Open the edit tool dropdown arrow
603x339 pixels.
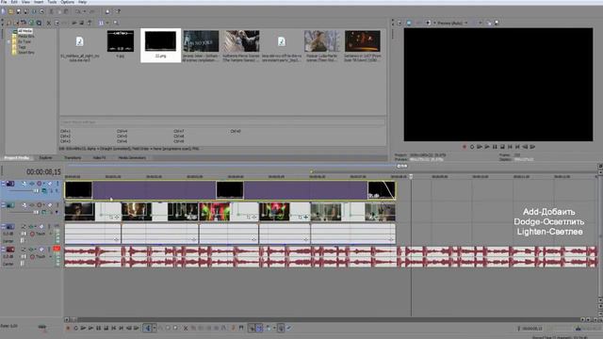(155, 329)
